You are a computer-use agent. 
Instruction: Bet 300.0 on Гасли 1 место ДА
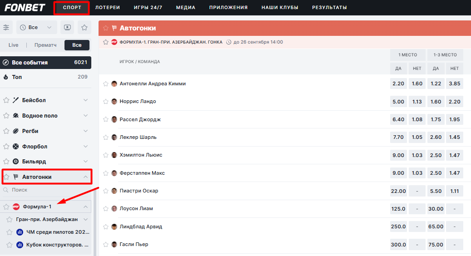click(398, 245)
